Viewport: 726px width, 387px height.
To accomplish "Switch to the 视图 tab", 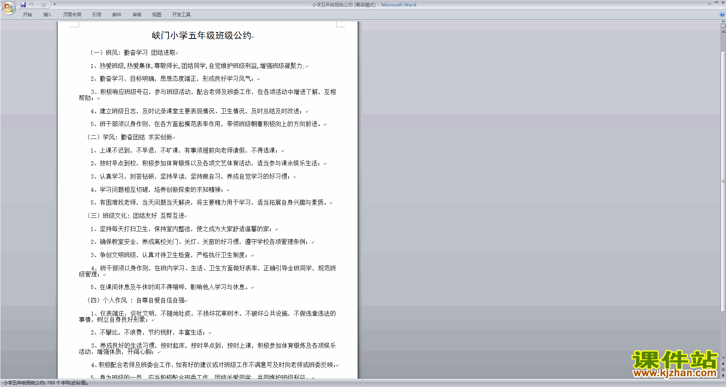I will [x=157, y=15].
